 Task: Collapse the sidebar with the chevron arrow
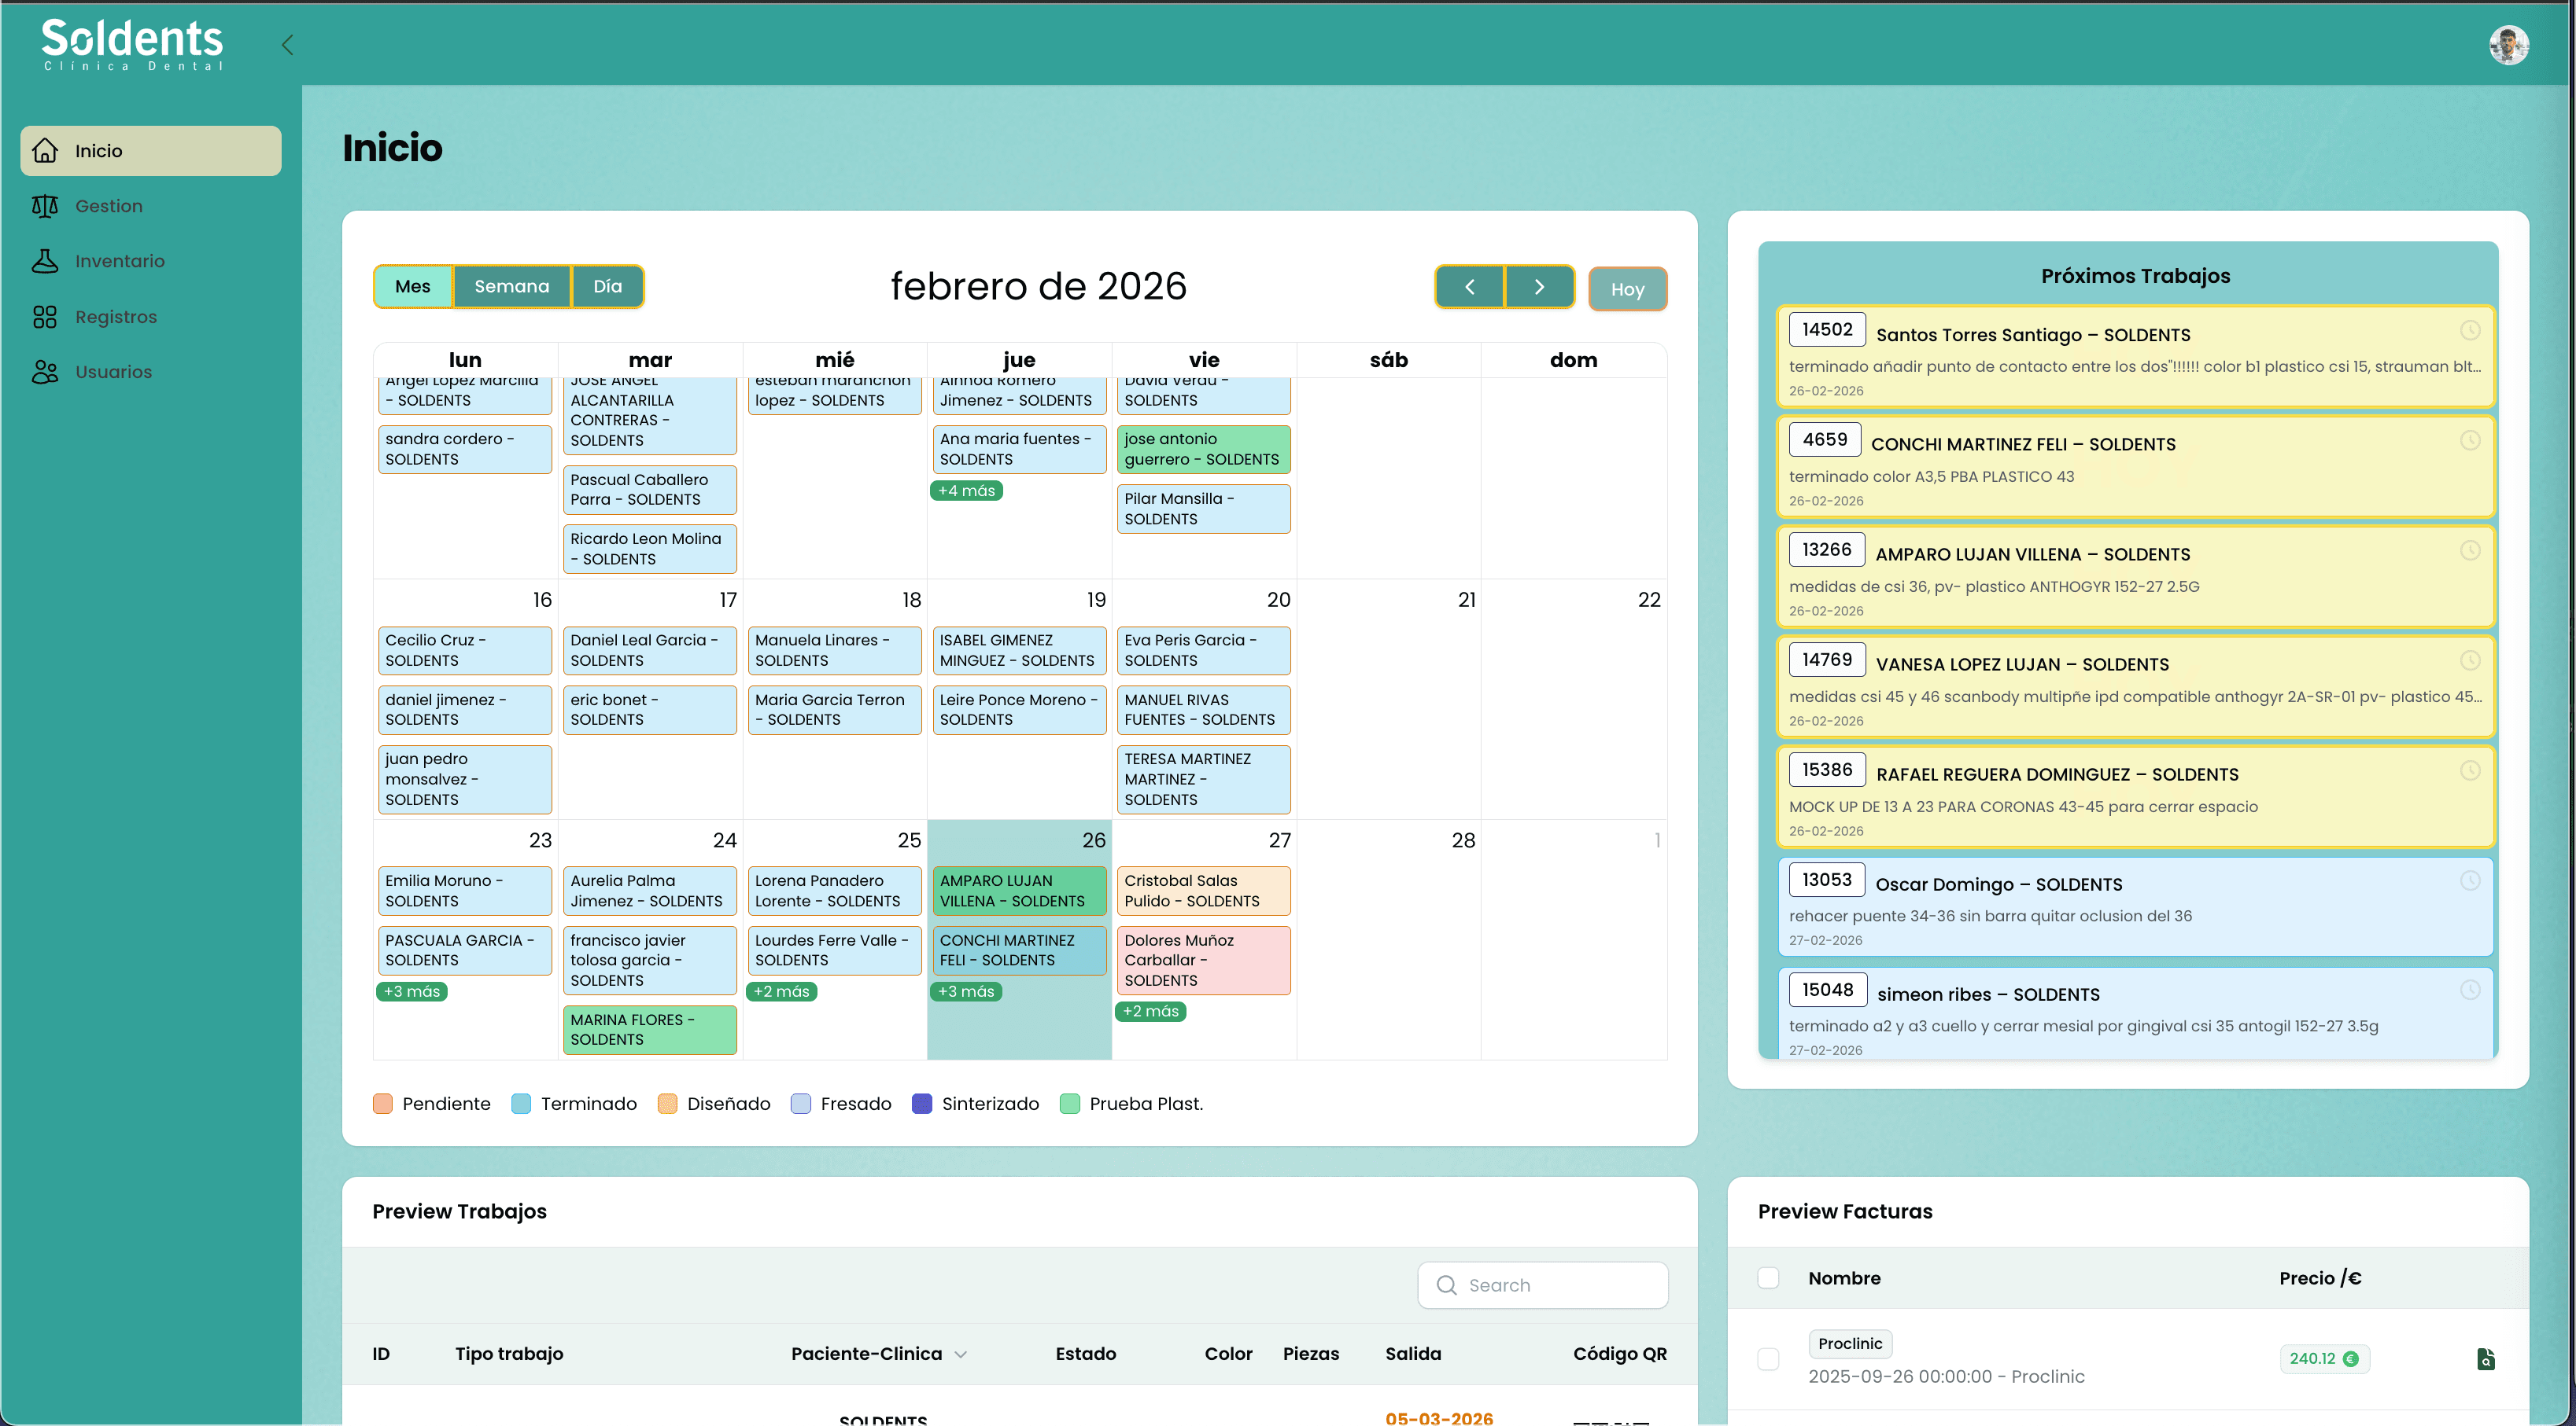coord(288,45)
